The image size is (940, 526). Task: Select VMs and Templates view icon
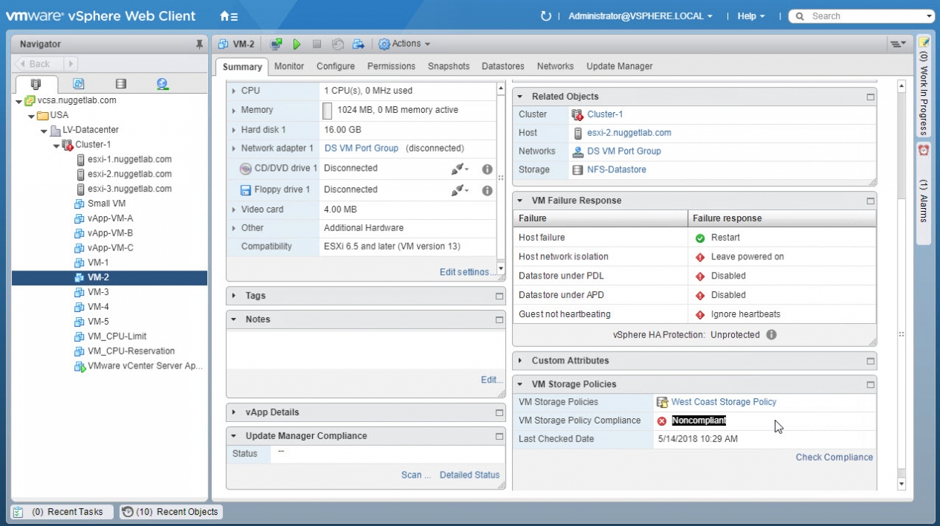pos(78,84)
